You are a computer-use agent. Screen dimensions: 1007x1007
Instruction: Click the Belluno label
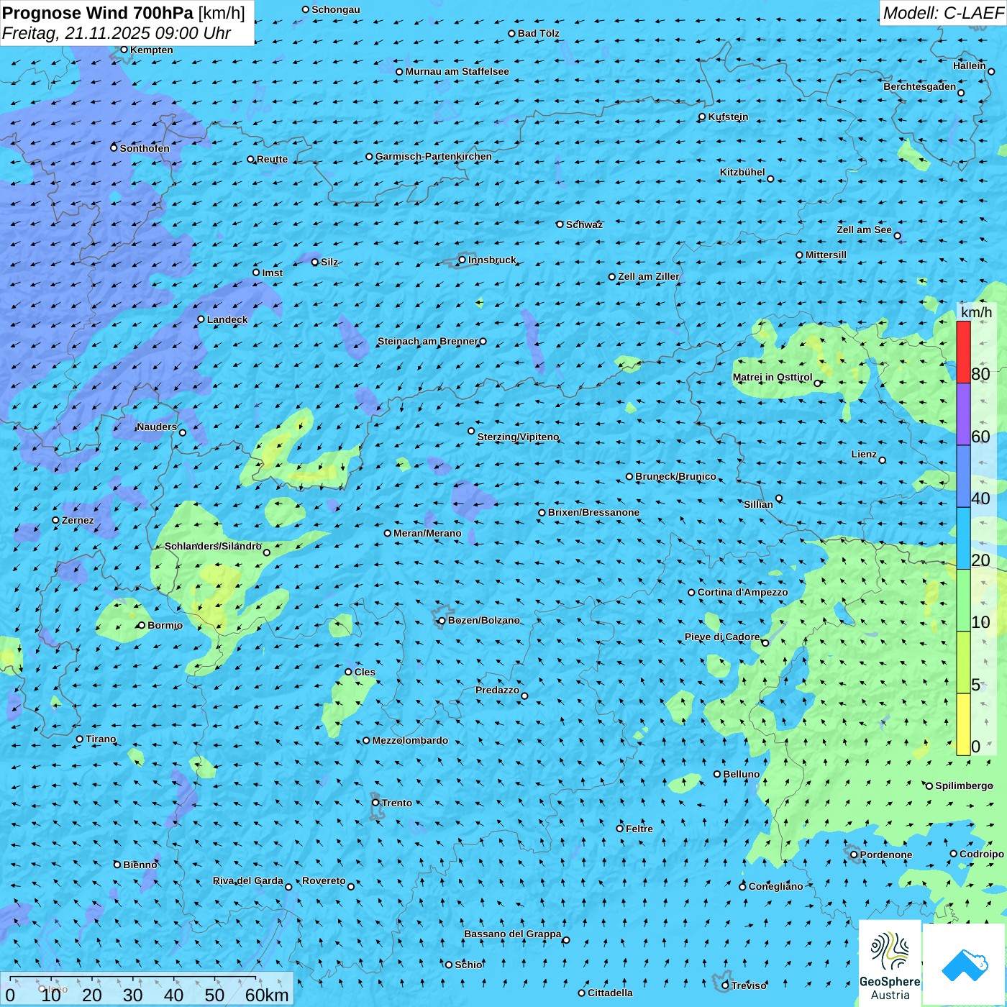741,774
